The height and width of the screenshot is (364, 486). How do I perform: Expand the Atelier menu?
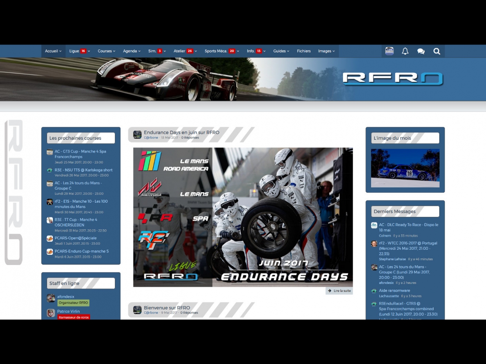pyautogui.click(x=185, y=51)
